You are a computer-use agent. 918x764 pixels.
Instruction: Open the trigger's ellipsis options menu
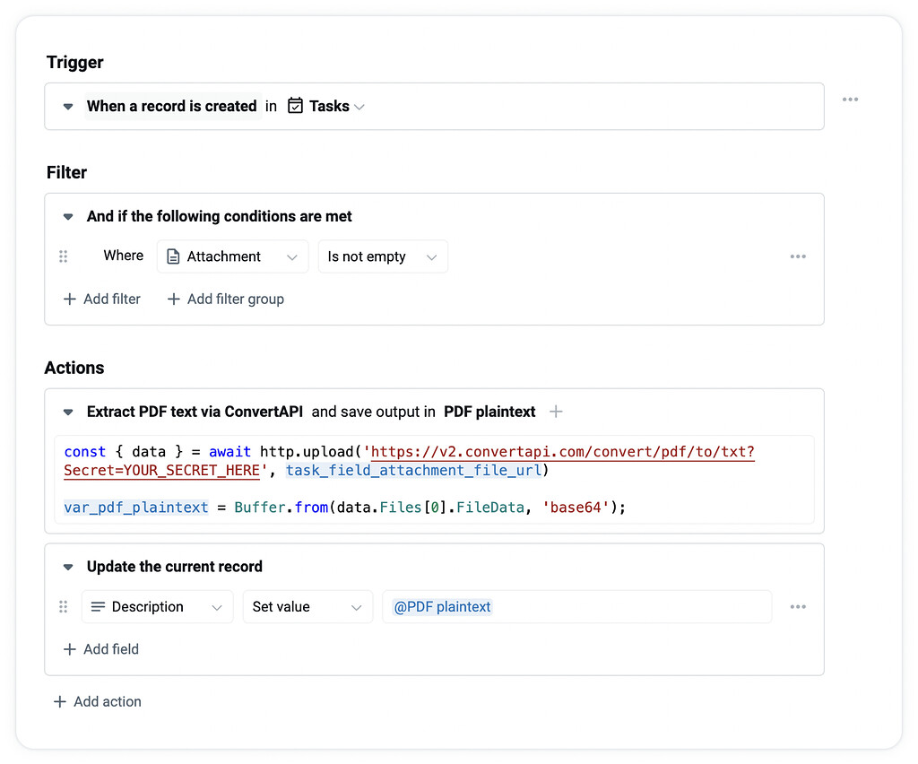pos(850,100)
